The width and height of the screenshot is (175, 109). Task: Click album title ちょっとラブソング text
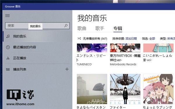coord(157,107)
